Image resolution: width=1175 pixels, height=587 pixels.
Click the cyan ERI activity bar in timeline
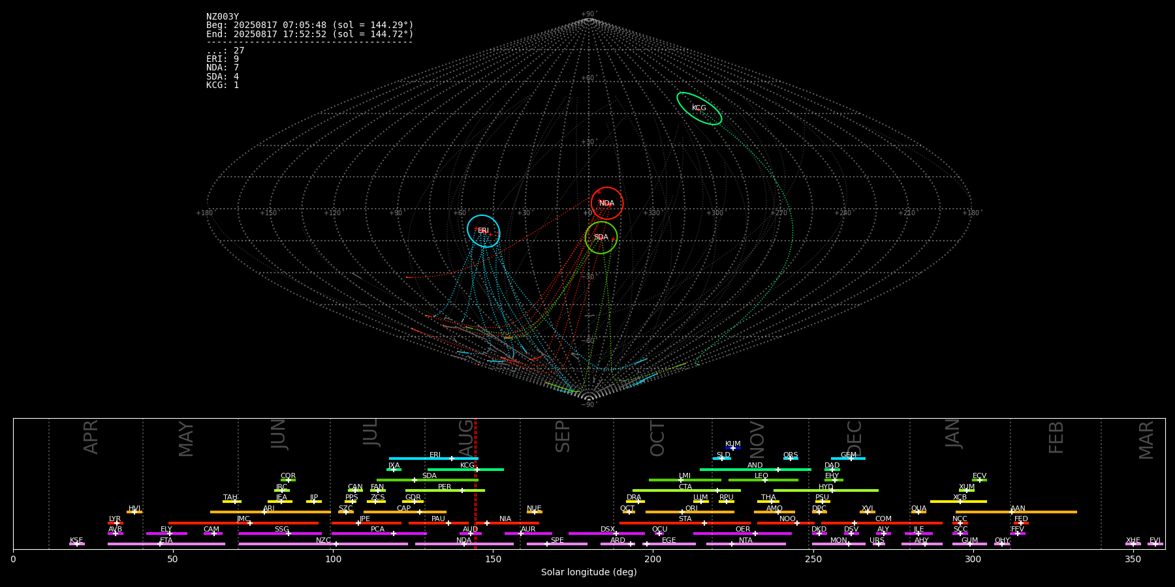click(433, 459)
